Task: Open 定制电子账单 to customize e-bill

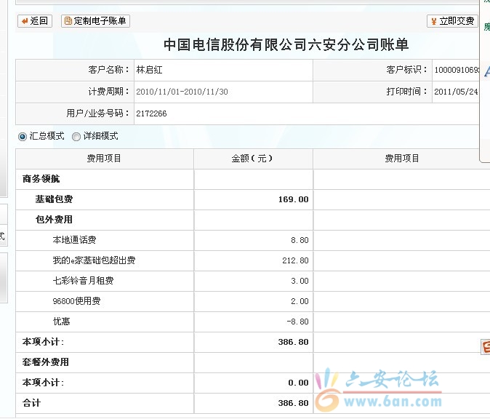Action: point(95,21)
